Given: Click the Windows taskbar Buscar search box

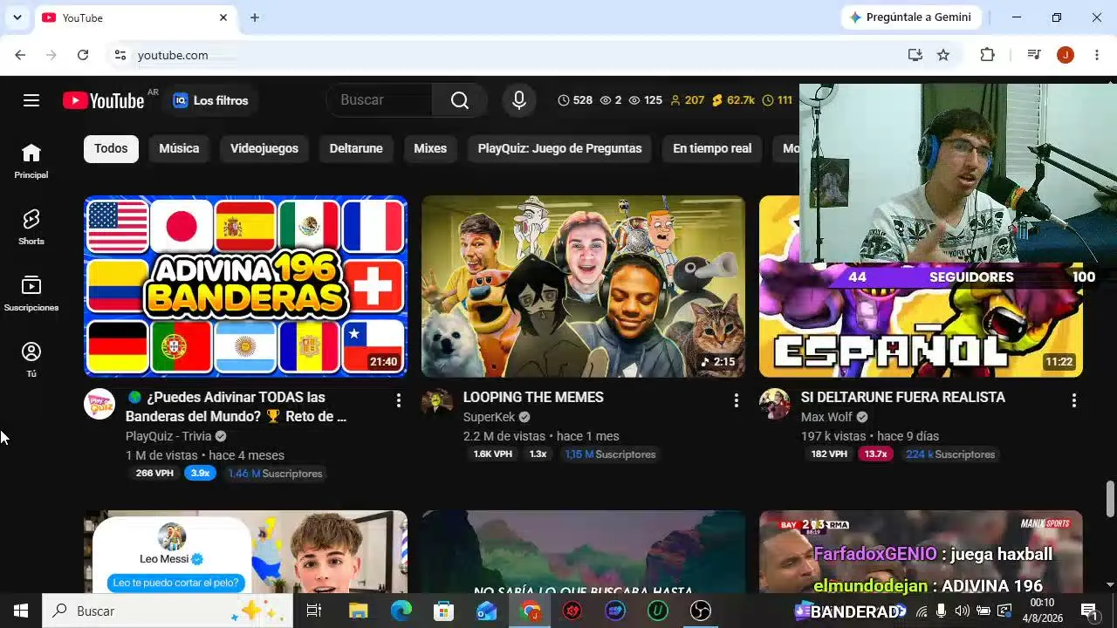Looking at the screenshot, I should click(168, 611).
